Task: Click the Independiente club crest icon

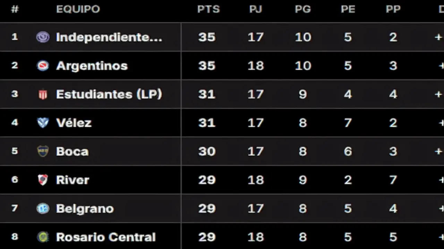Action: (43, 37)
